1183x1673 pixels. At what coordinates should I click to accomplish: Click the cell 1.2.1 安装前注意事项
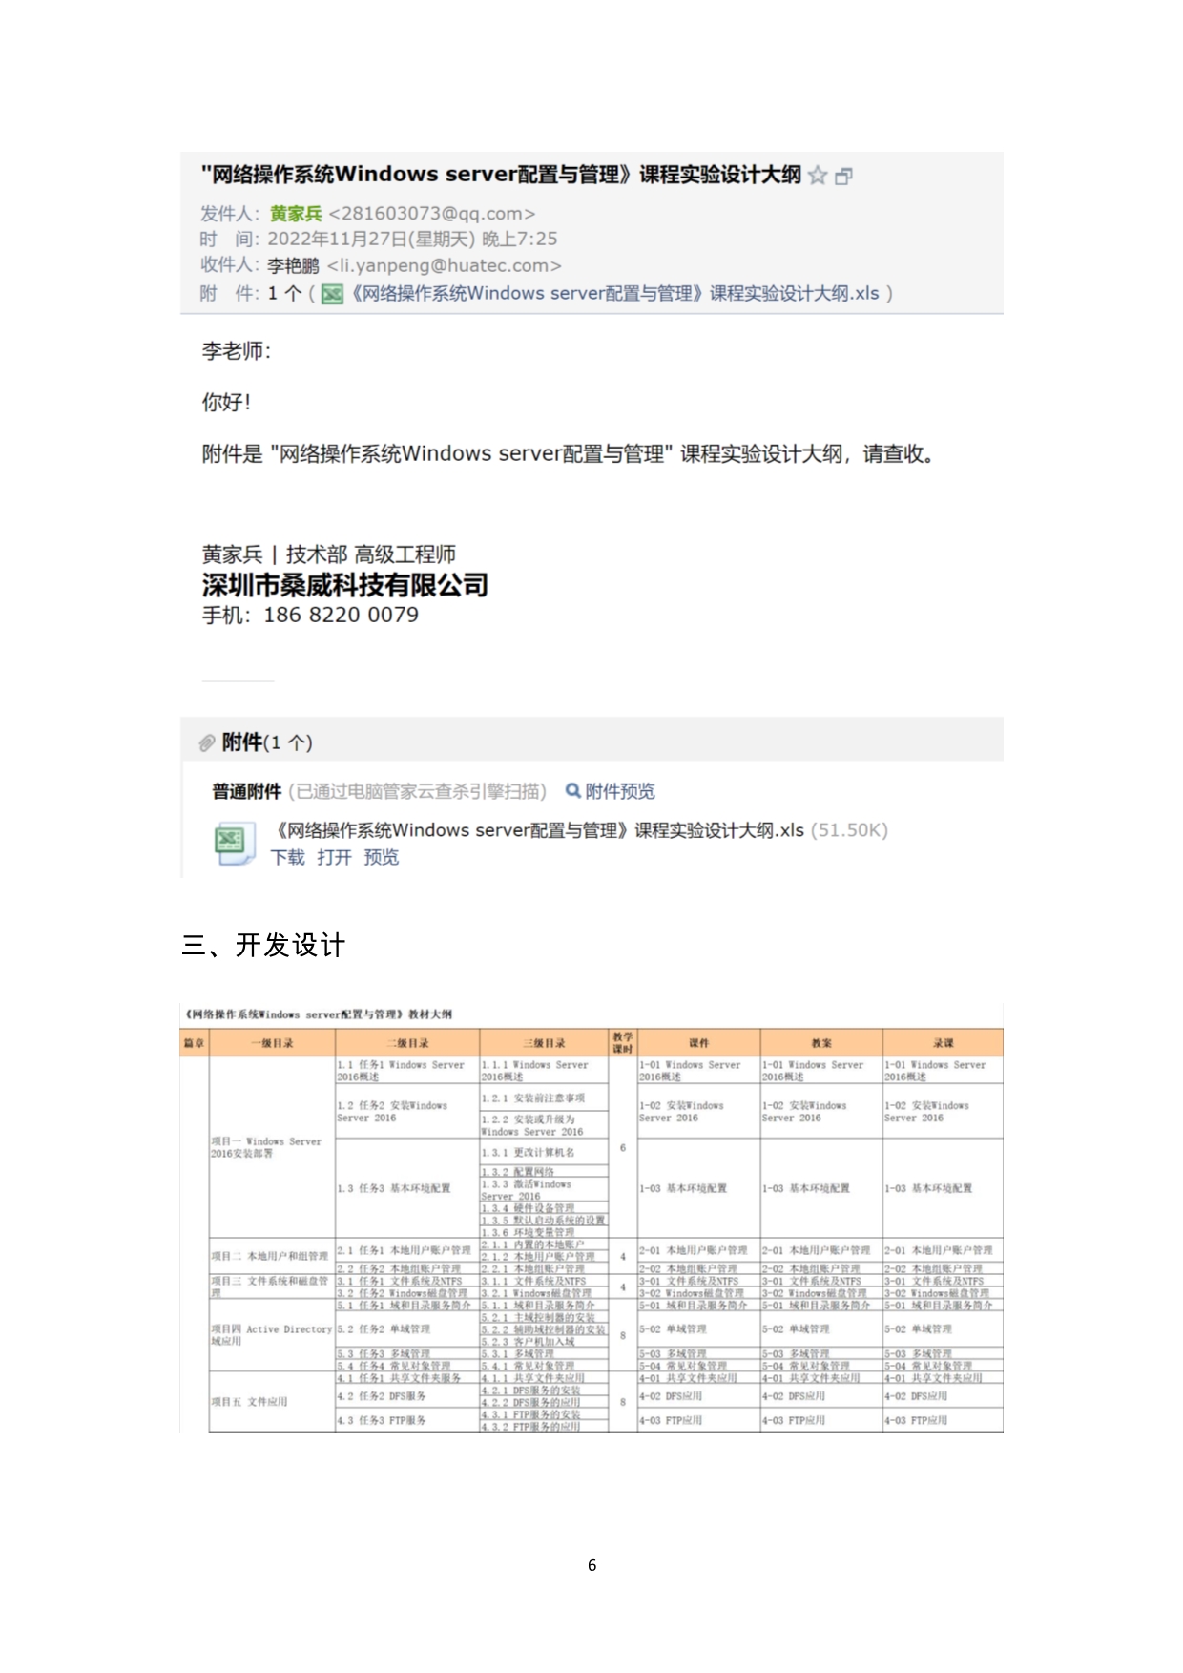[x=544, y=1098]
